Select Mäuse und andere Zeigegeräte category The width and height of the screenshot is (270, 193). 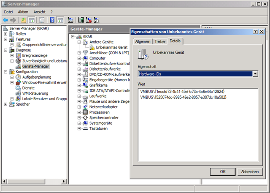[109, 101]
